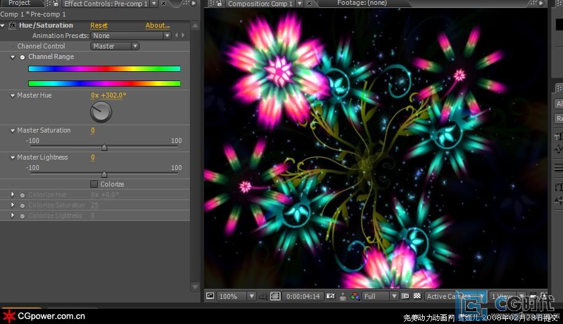Edit the Master Saturation value
Viewport: 563px width, 324px height.
(93, 131)
